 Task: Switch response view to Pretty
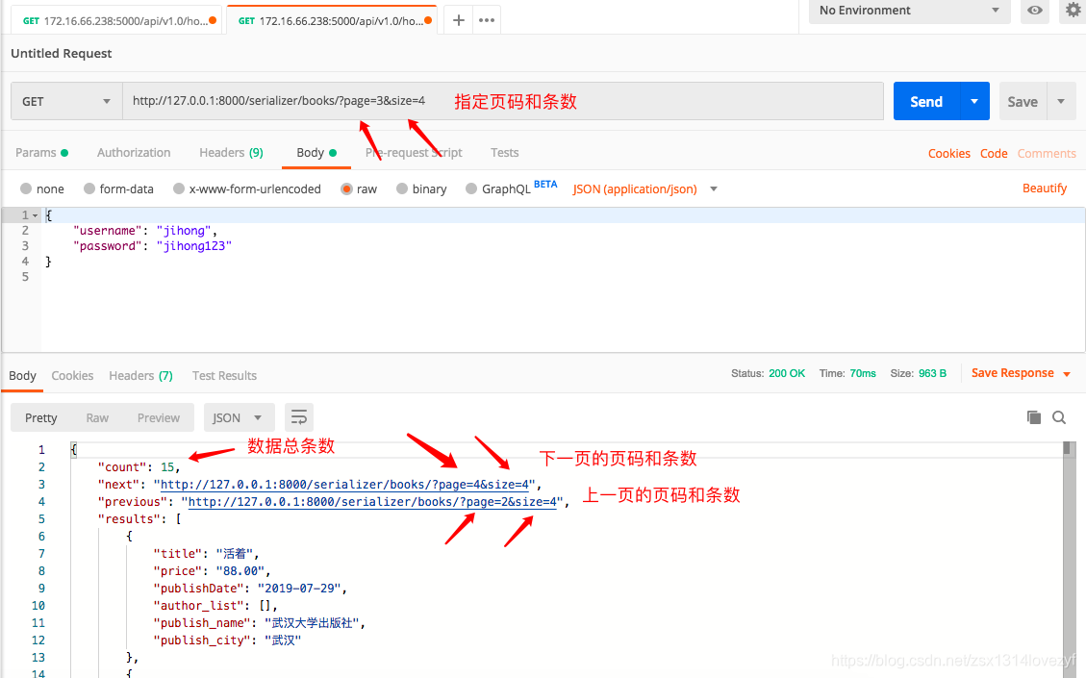(x=40, y=417)
